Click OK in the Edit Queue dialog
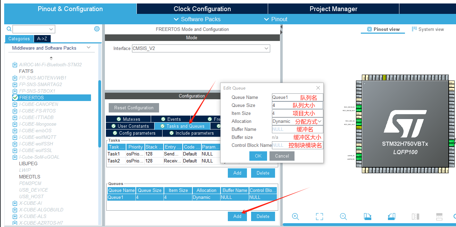The width and height of the screenshot is (456, 227). pos(258,156)
